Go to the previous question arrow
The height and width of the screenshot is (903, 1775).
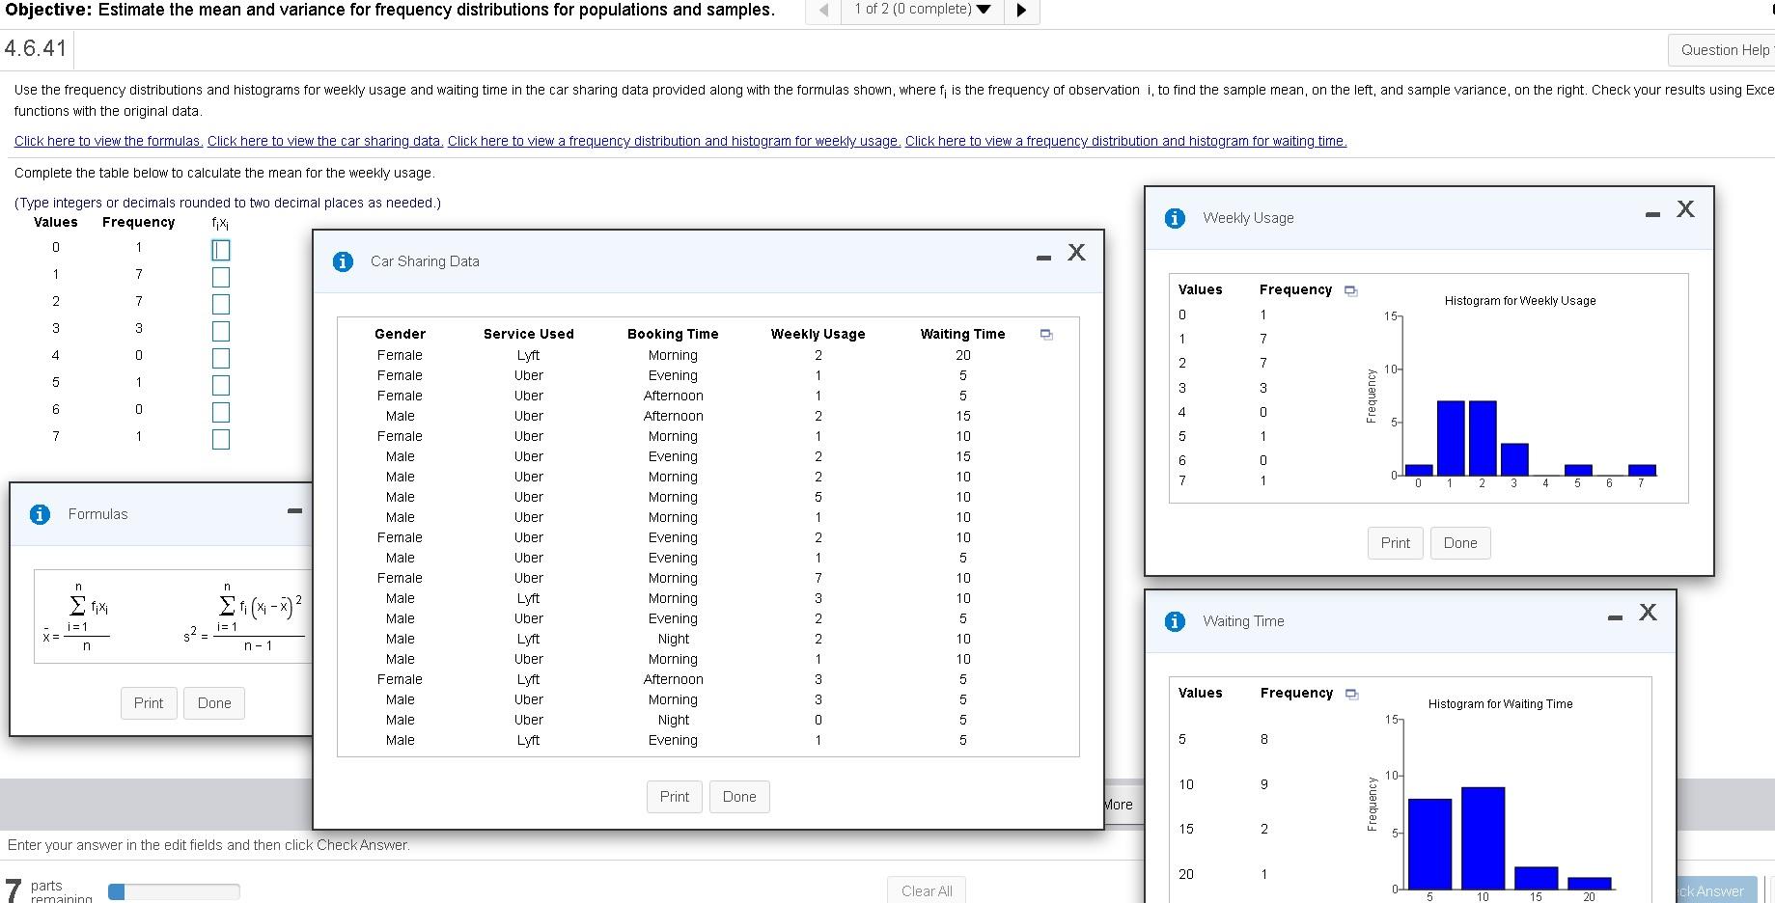coord(824,11)
